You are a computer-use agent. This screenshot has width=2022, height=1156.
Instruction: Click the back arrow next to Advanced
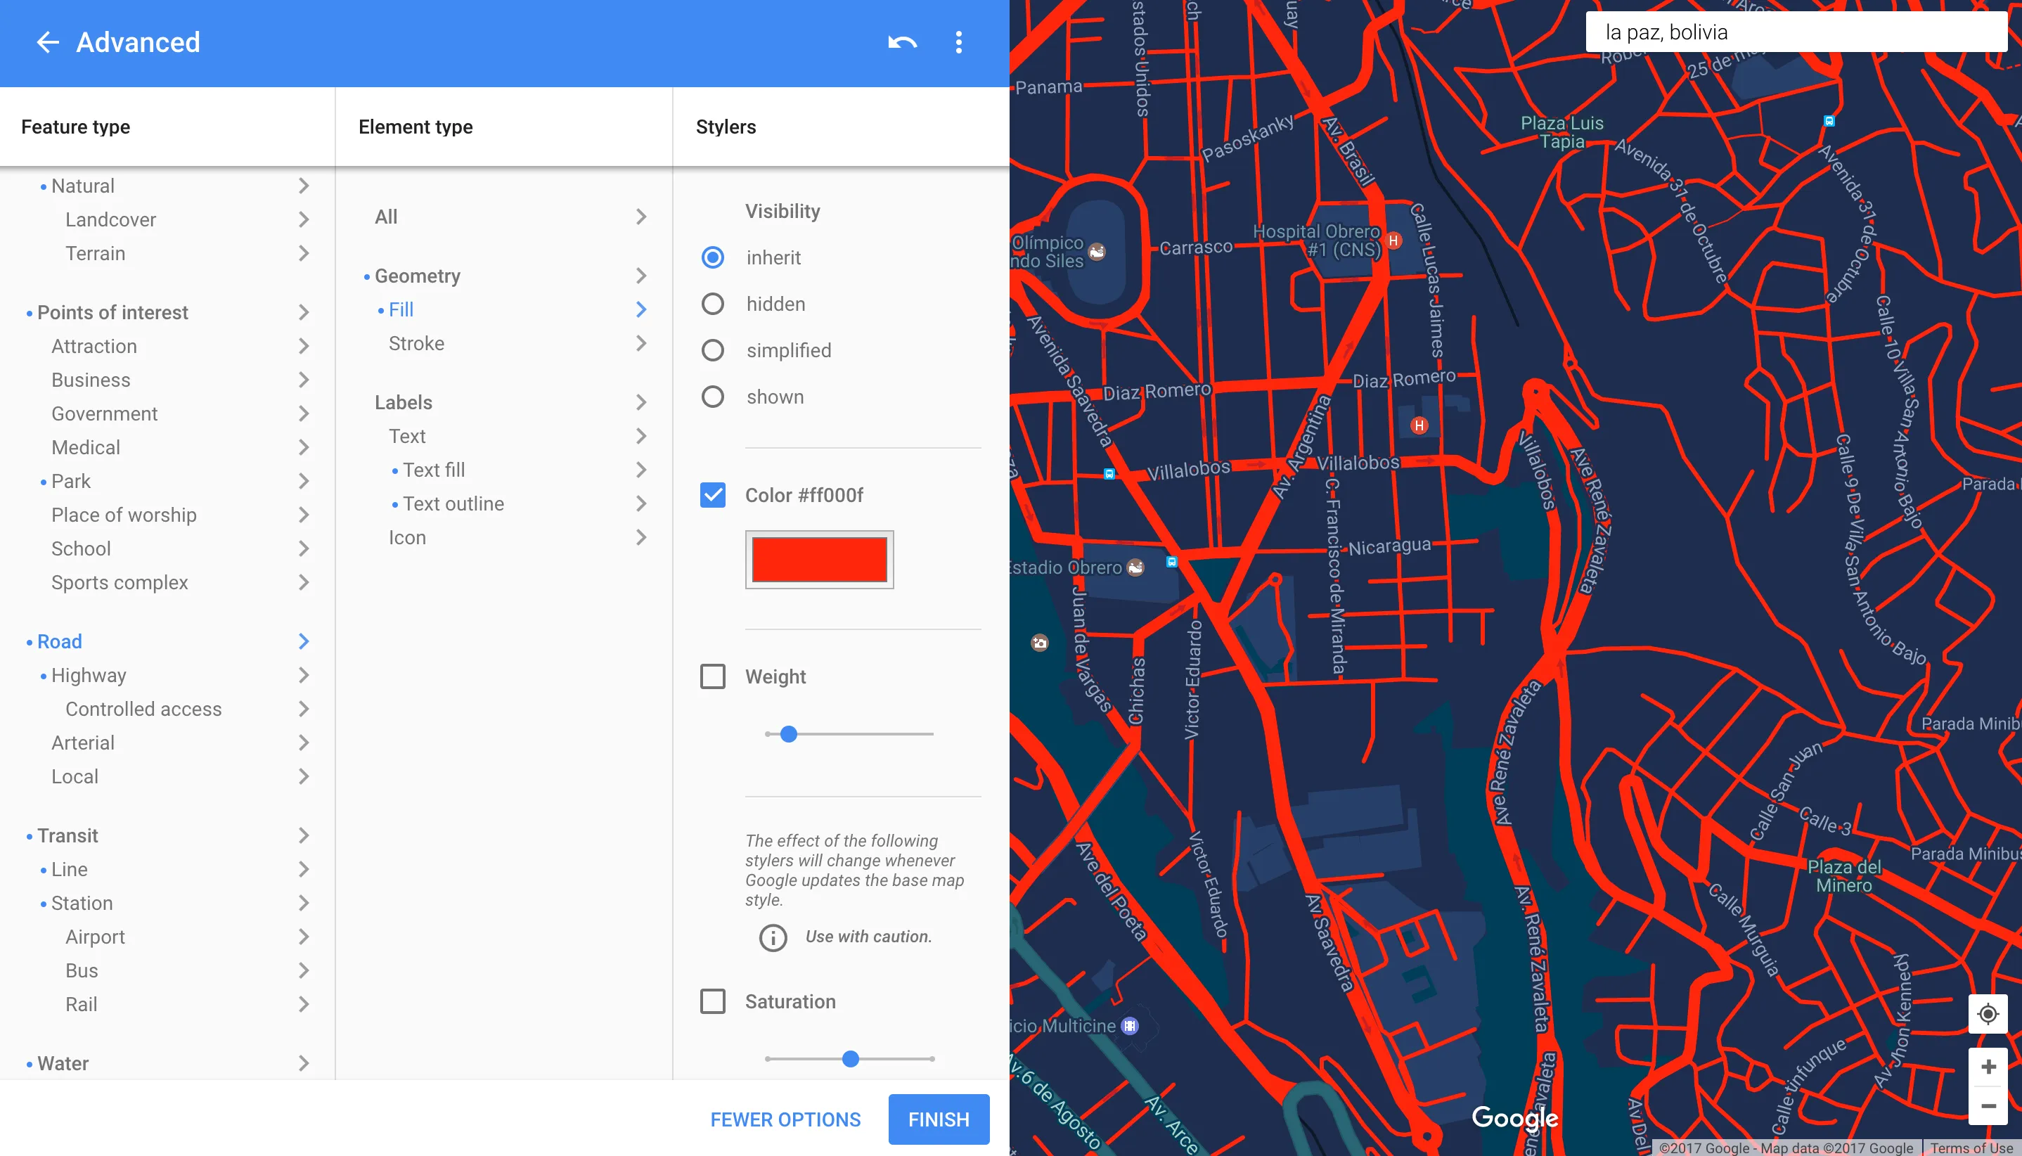pos(48,42)
